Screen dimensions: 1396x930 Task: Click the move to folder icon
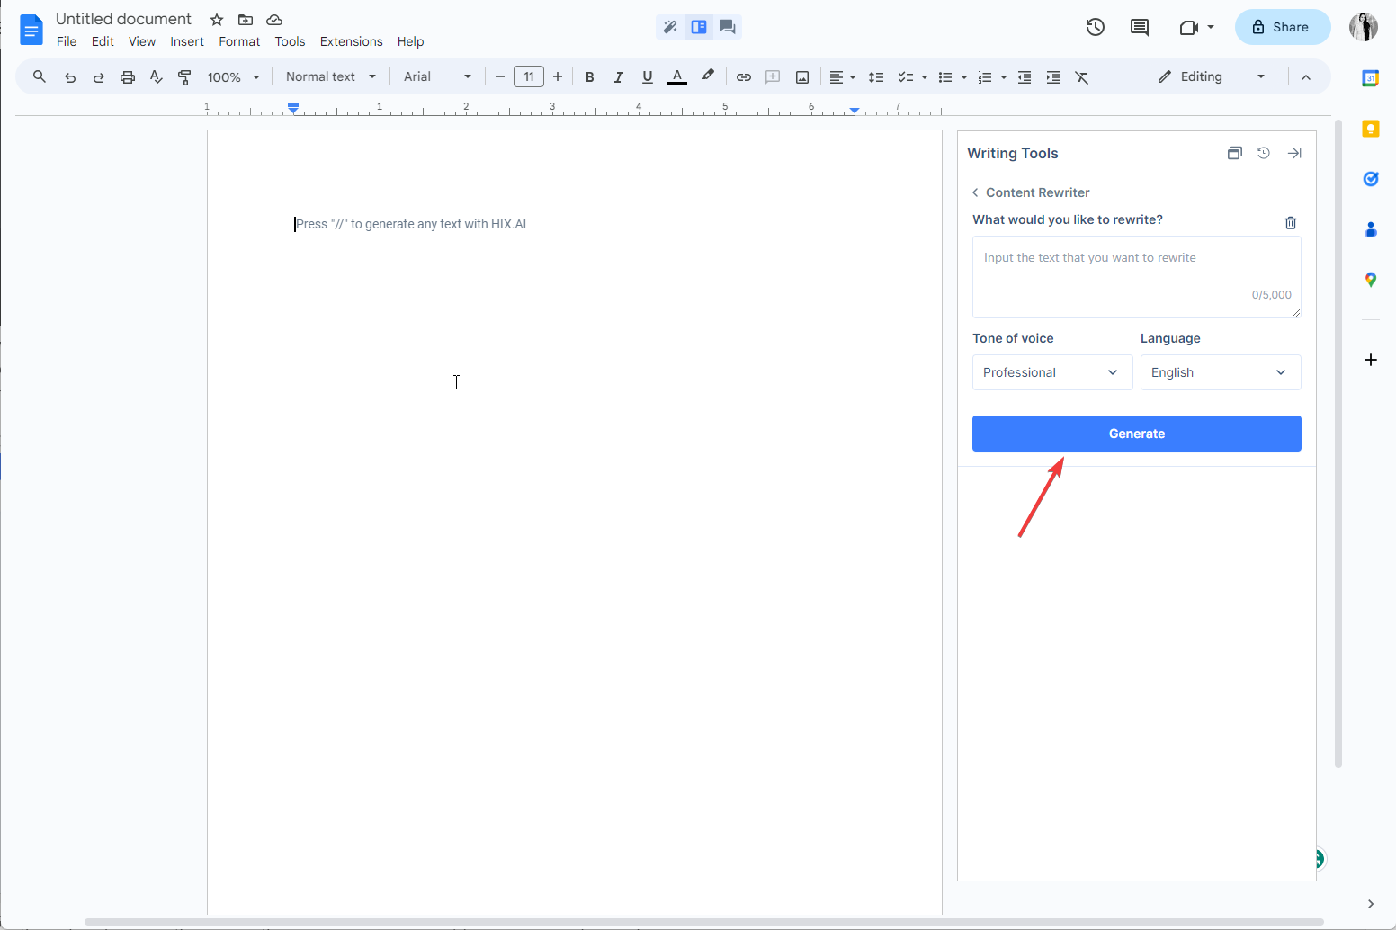[246, 20]
